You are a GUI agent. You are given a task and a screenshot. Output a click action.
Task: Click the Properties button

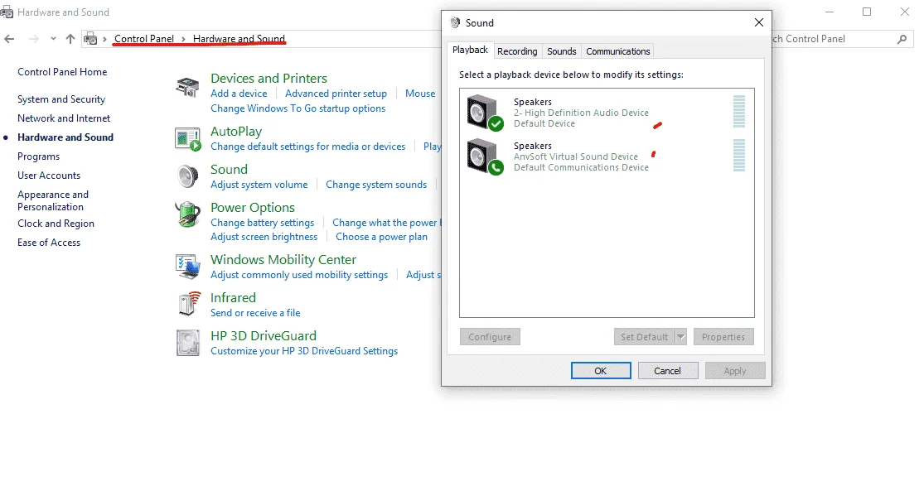723,337
